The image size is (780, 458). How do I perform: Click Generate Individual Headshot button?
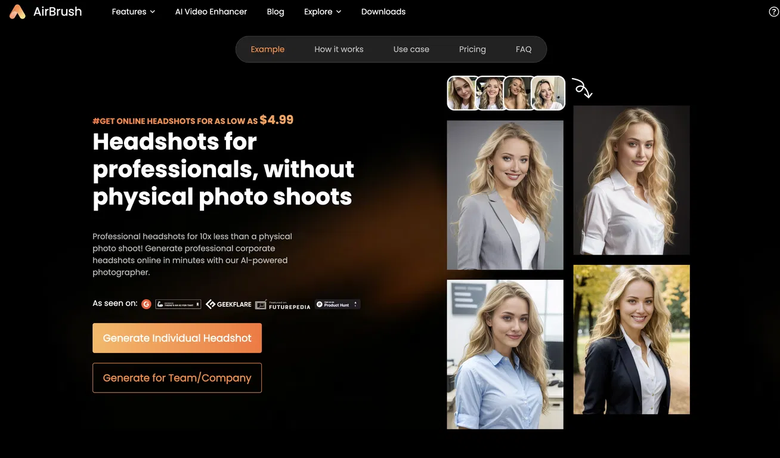click(x=177, y=338)
